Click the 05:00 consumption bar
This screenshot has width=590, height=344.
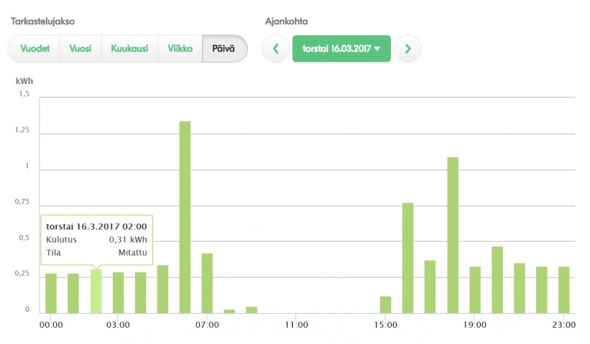click(x=163, y=289)
